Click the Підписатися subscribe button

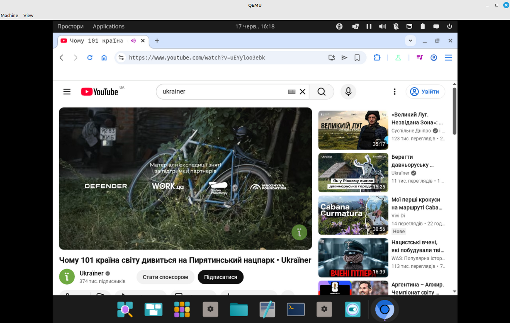(221, 277)
